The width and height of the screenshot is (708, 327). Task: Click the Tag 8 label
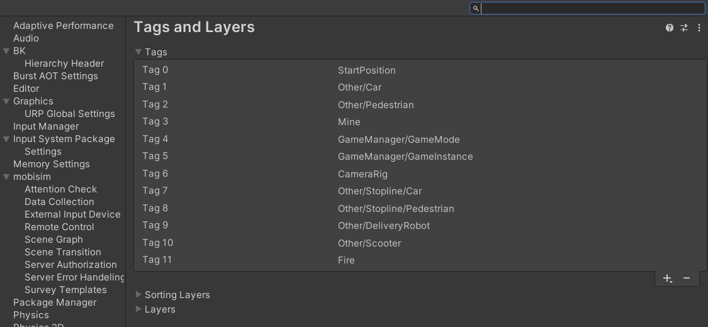click(x=155, y=208)
